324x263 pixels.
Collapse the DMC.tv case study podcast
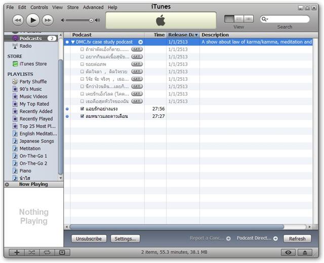tap(73, 42)
